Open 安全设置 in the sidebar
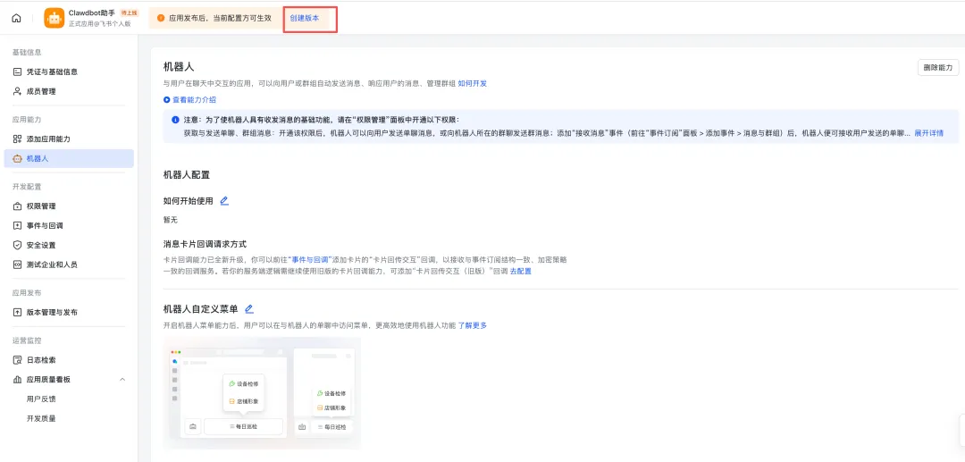This screenshot has width=965, height=462. pyautogui.click(x=40, y=245)
